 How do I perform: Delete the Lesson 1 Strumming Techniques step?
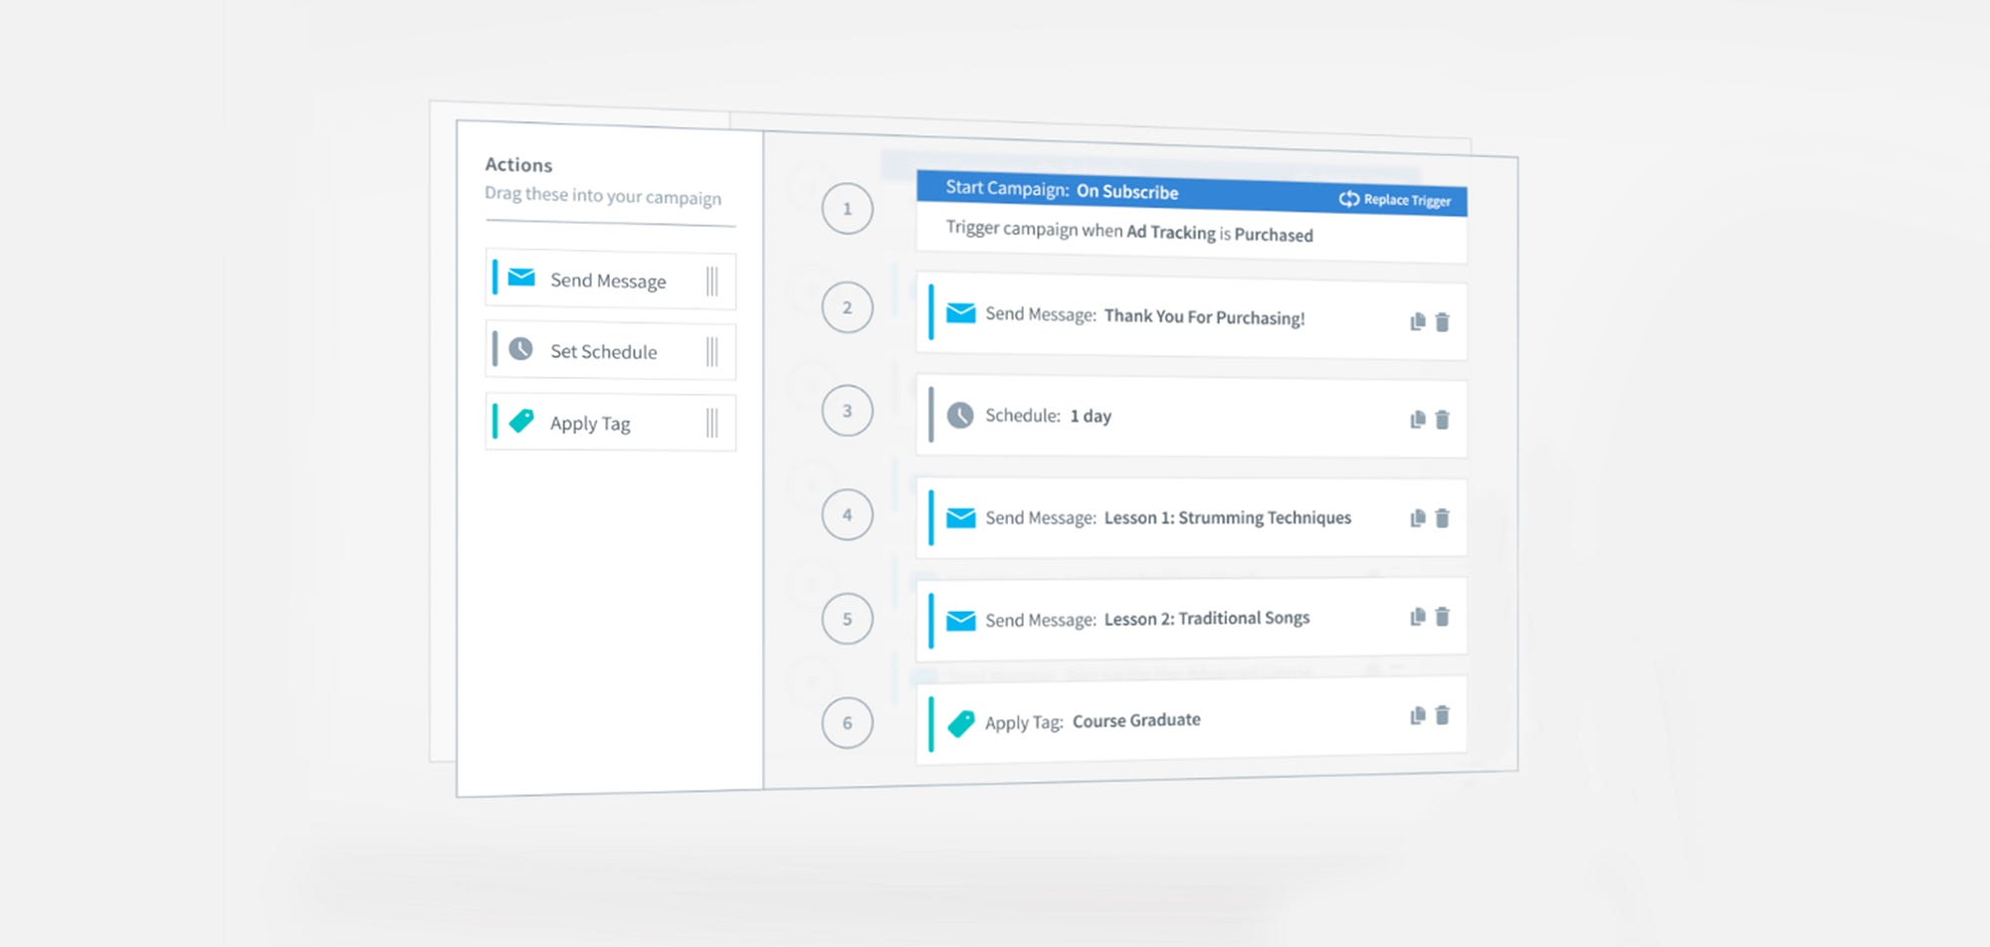click(1443, 518)
